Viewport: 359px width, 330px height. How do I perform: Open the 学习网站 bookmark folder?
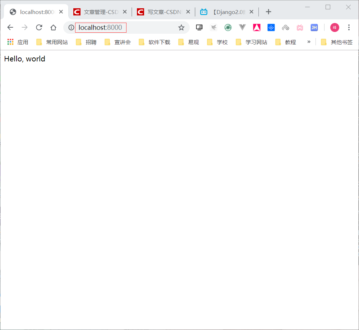coord(252,42)
